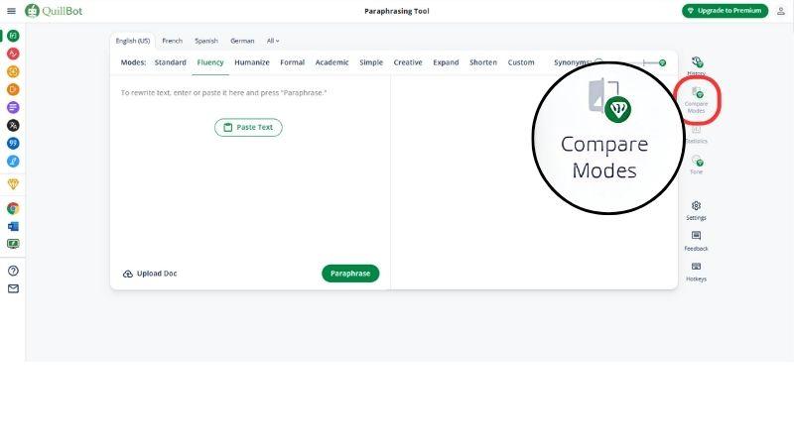The image size is (794, 446).
Task: Select the Spanish language tab
Action: (206, 41)
